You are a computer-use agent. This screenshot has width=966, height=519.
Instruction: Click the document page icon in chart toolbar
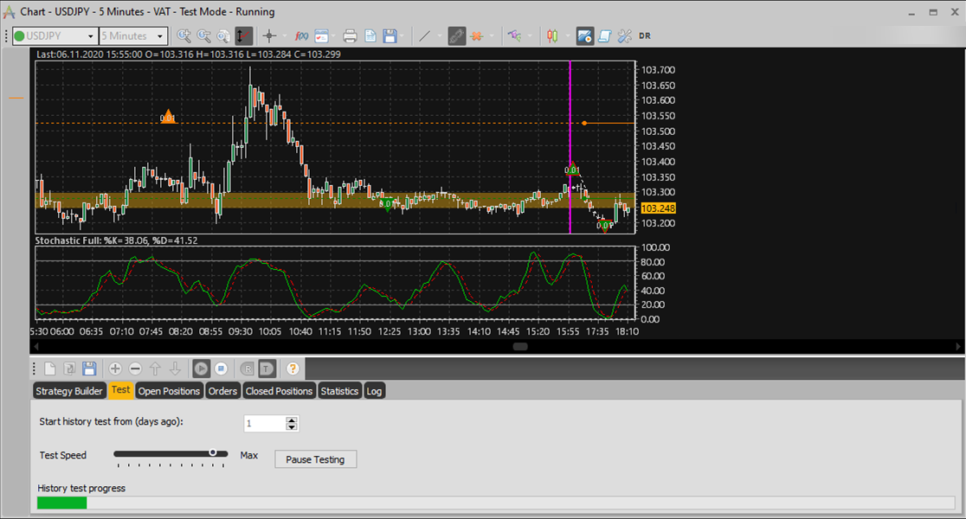370,35
